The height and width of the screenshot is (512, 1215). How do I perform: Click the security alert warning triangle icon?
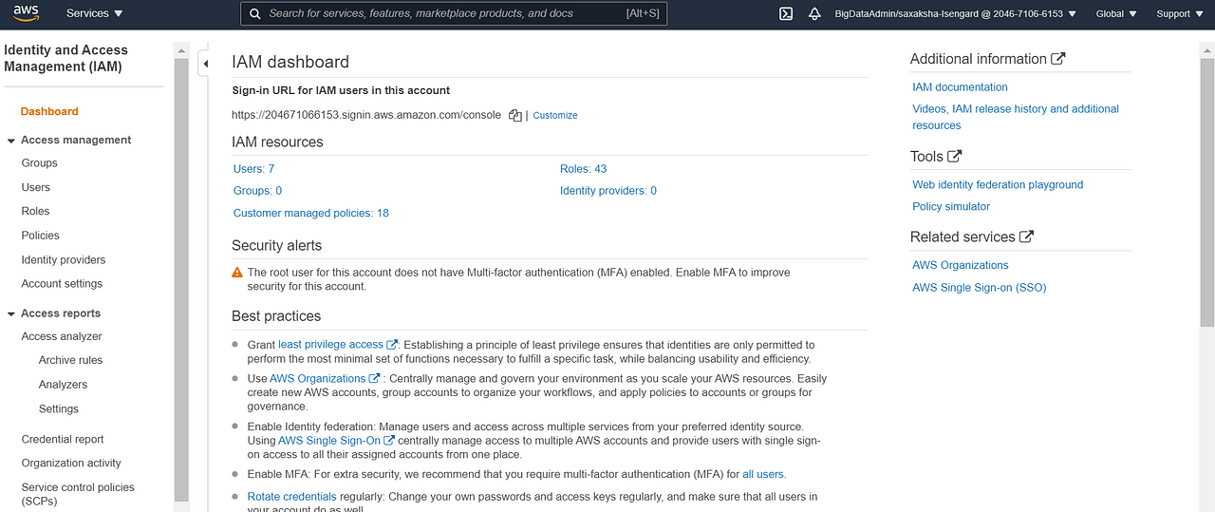237,273
